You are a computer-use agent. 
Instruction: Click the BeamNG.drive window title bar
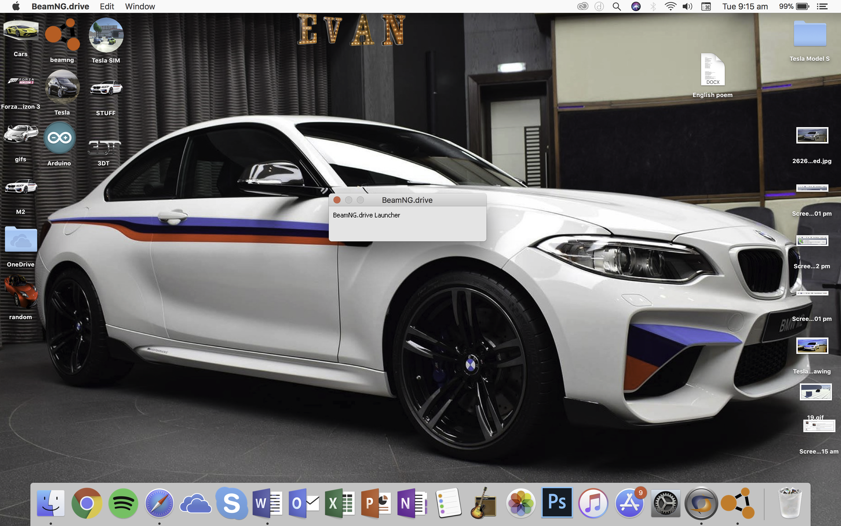tap(407, 200)
